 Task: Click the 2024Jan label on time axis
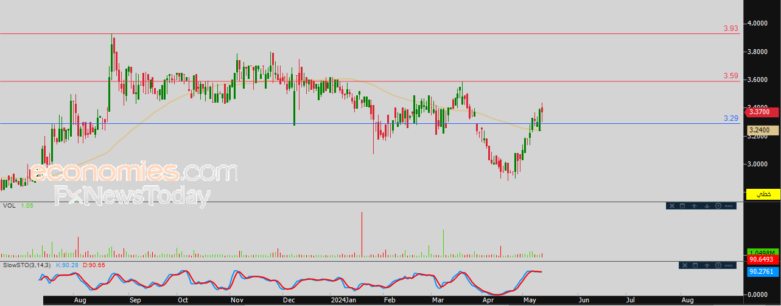[344, 300]
